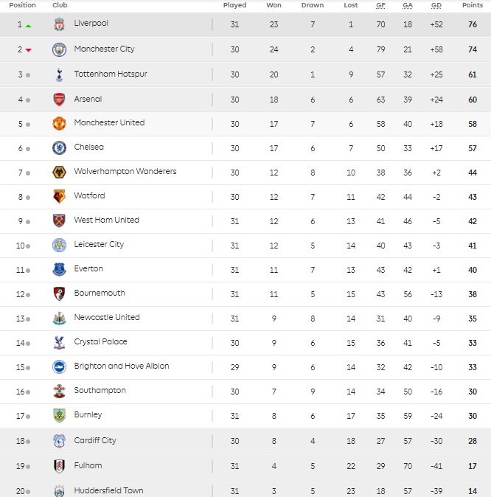
Task: Open the Chelsea club name link
Action: pos(88,147)
